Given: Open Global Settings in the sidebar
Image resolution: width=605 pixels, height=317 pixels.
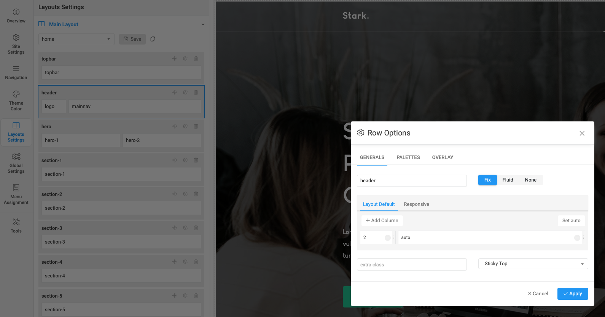Looking at the screenshot, I should pos(16,163).
